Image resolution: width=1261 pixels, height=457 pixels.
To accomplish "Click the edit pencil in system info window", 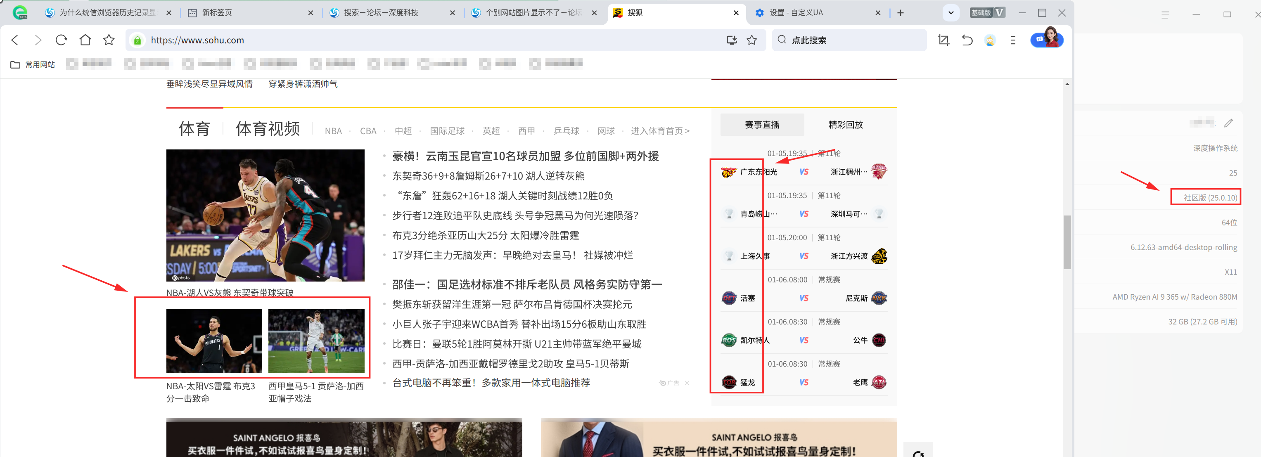I will pyautogui.click(x=1228, y=123).
